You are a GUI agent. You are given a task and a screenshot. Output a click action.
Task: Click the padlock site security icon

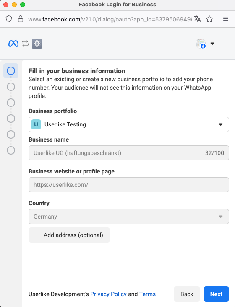[x=21, y=19]
